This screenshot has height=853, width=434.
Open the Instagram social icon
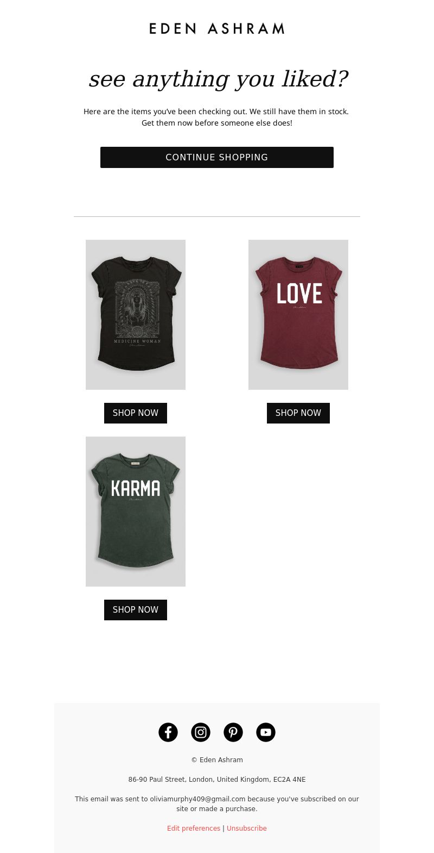point(201,732)
